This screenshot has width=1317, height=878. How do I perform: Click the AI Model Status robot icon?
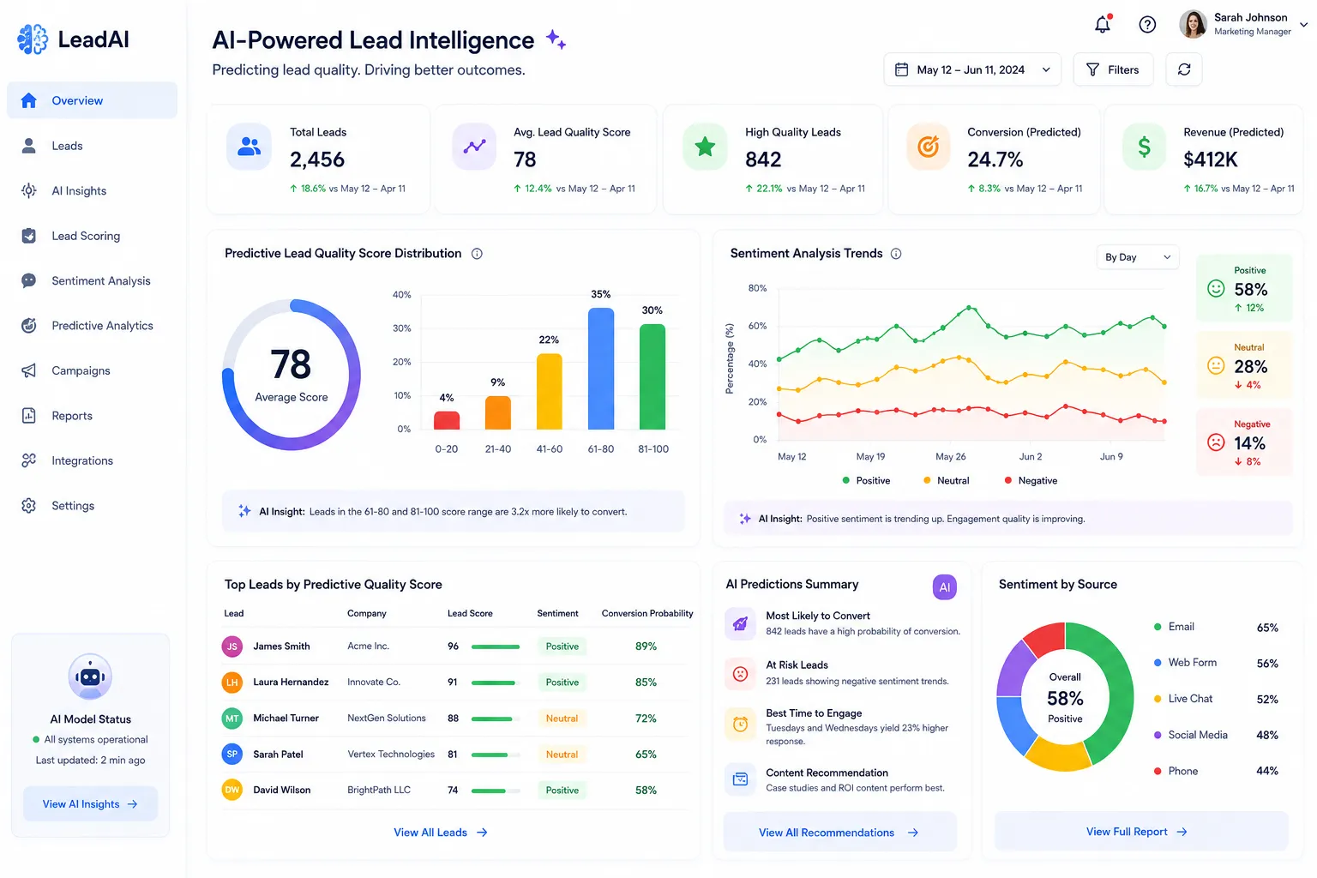[90, 677]
